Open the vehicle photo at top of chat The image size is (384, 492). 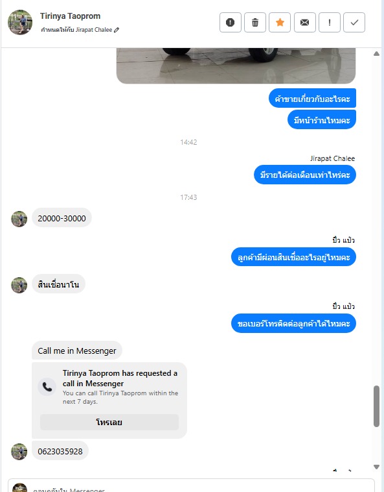(236, 66)
